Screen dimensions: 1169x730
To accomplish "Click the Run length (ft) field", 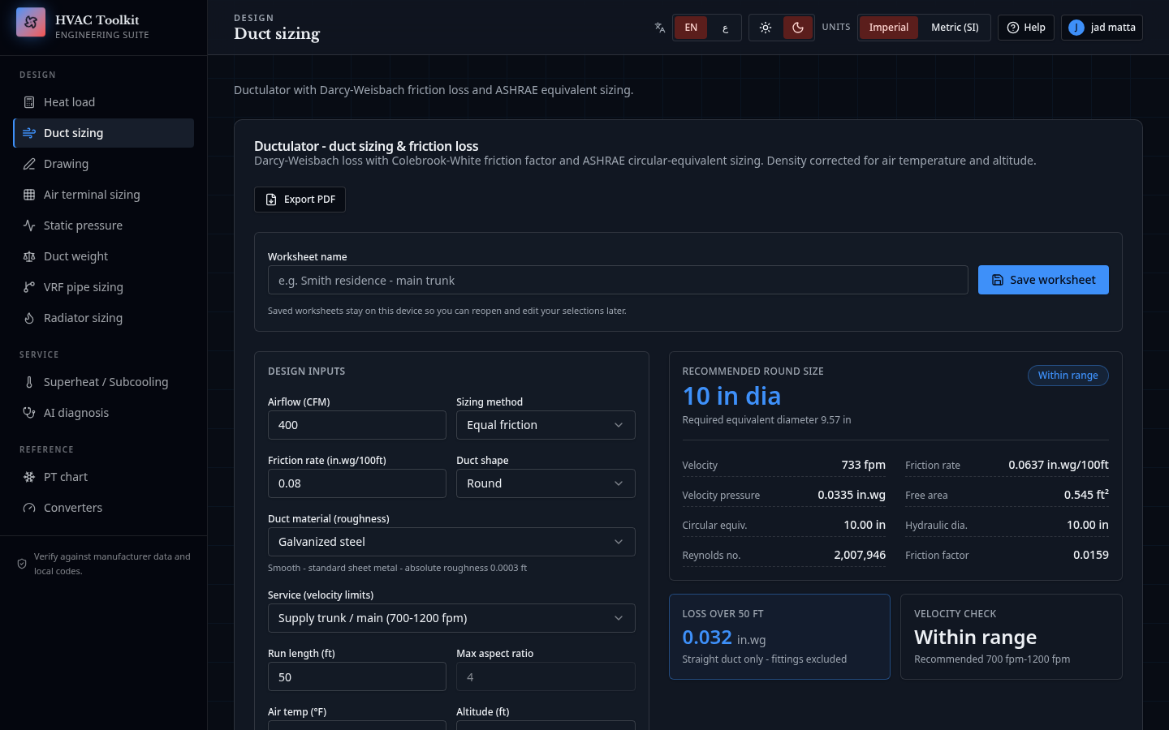I will (357, 676).
